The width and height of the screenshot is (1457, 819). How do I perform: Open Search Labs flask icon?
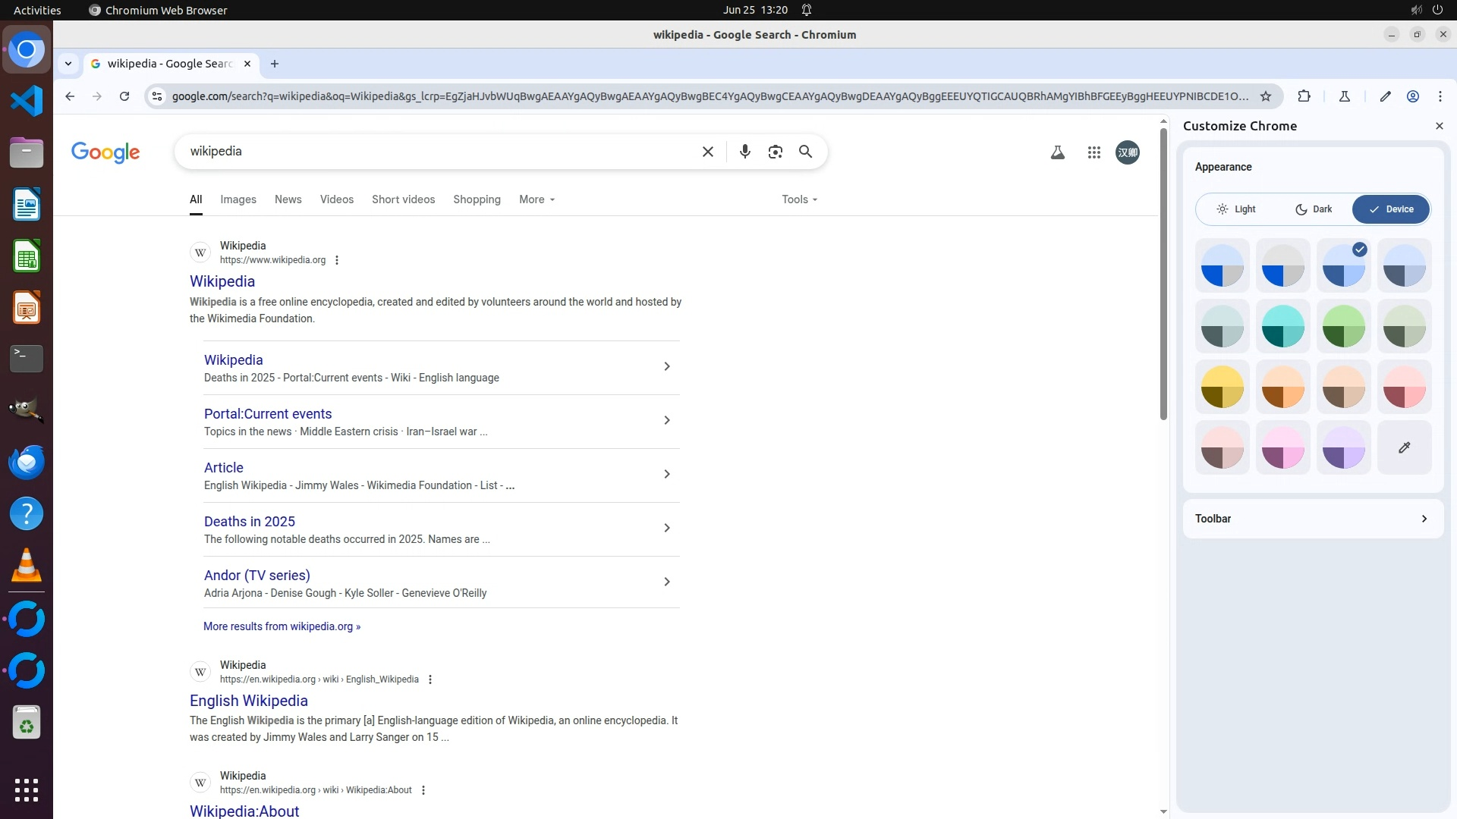1057,152
